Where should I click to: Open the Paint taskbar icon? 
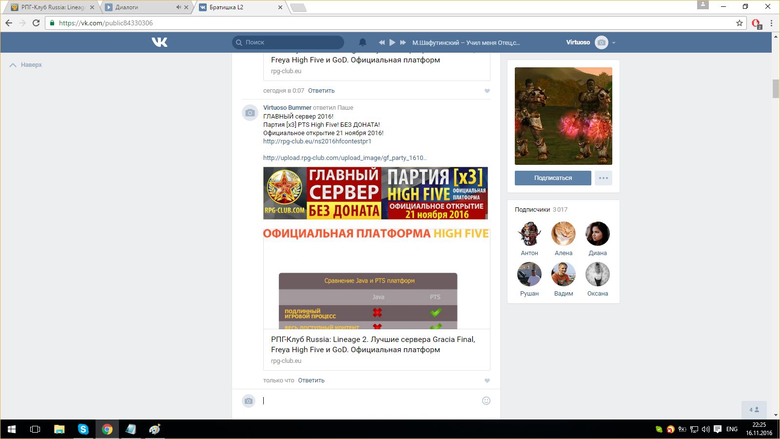point(155,429)
